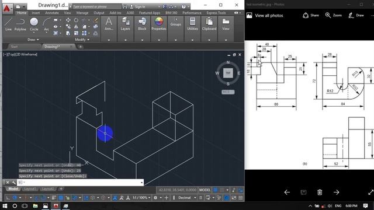Select the Line tool in Draw panel
374x210 pixels.
(x=8, y=24)
